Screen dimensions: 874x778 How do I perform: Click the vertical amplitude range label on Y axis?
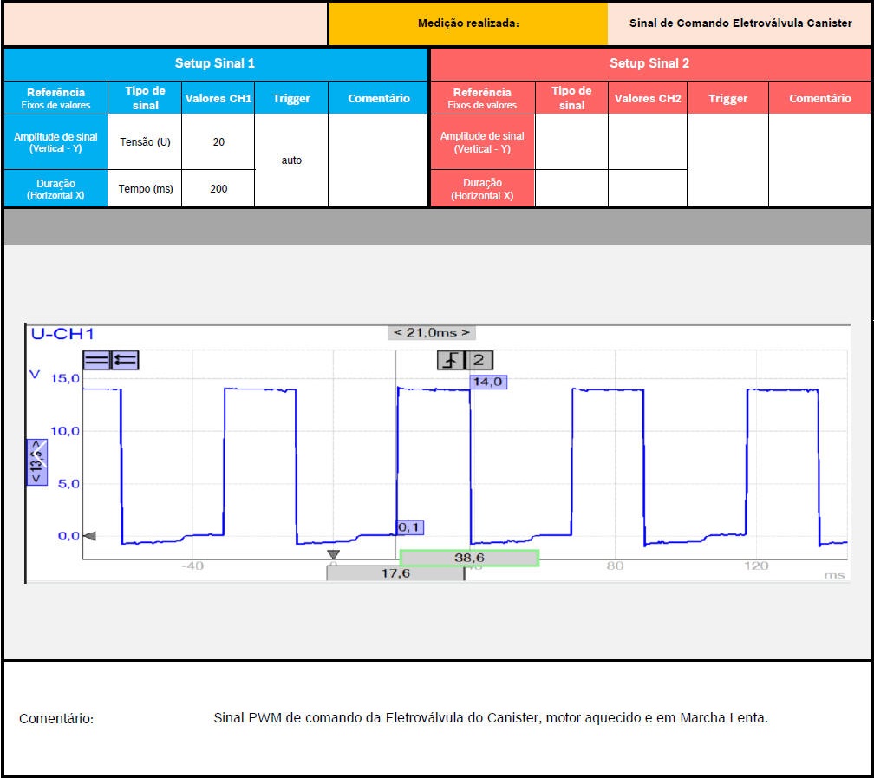pyautogui.click(x=37, y=461)
